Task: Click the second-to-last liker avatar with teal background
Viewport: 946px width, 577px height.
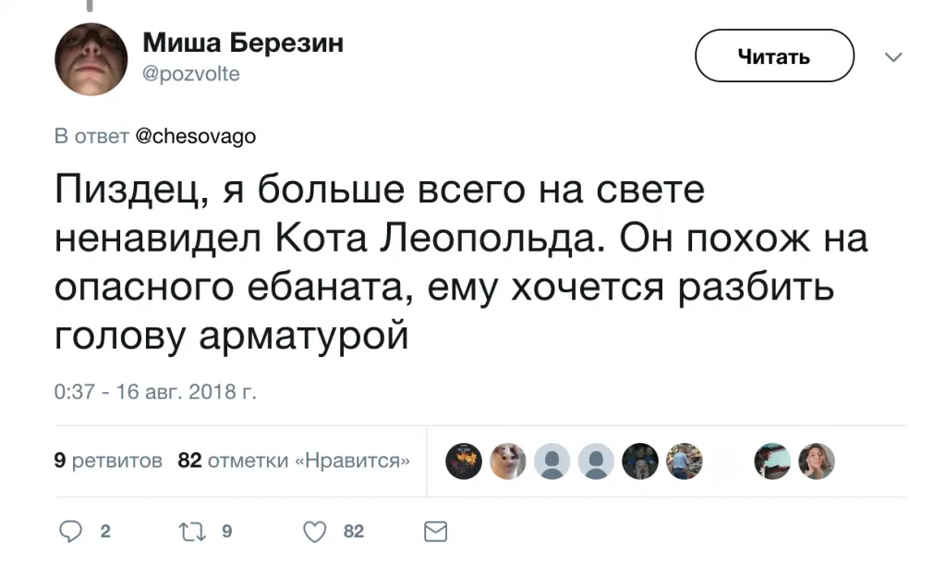Action: 772,460
